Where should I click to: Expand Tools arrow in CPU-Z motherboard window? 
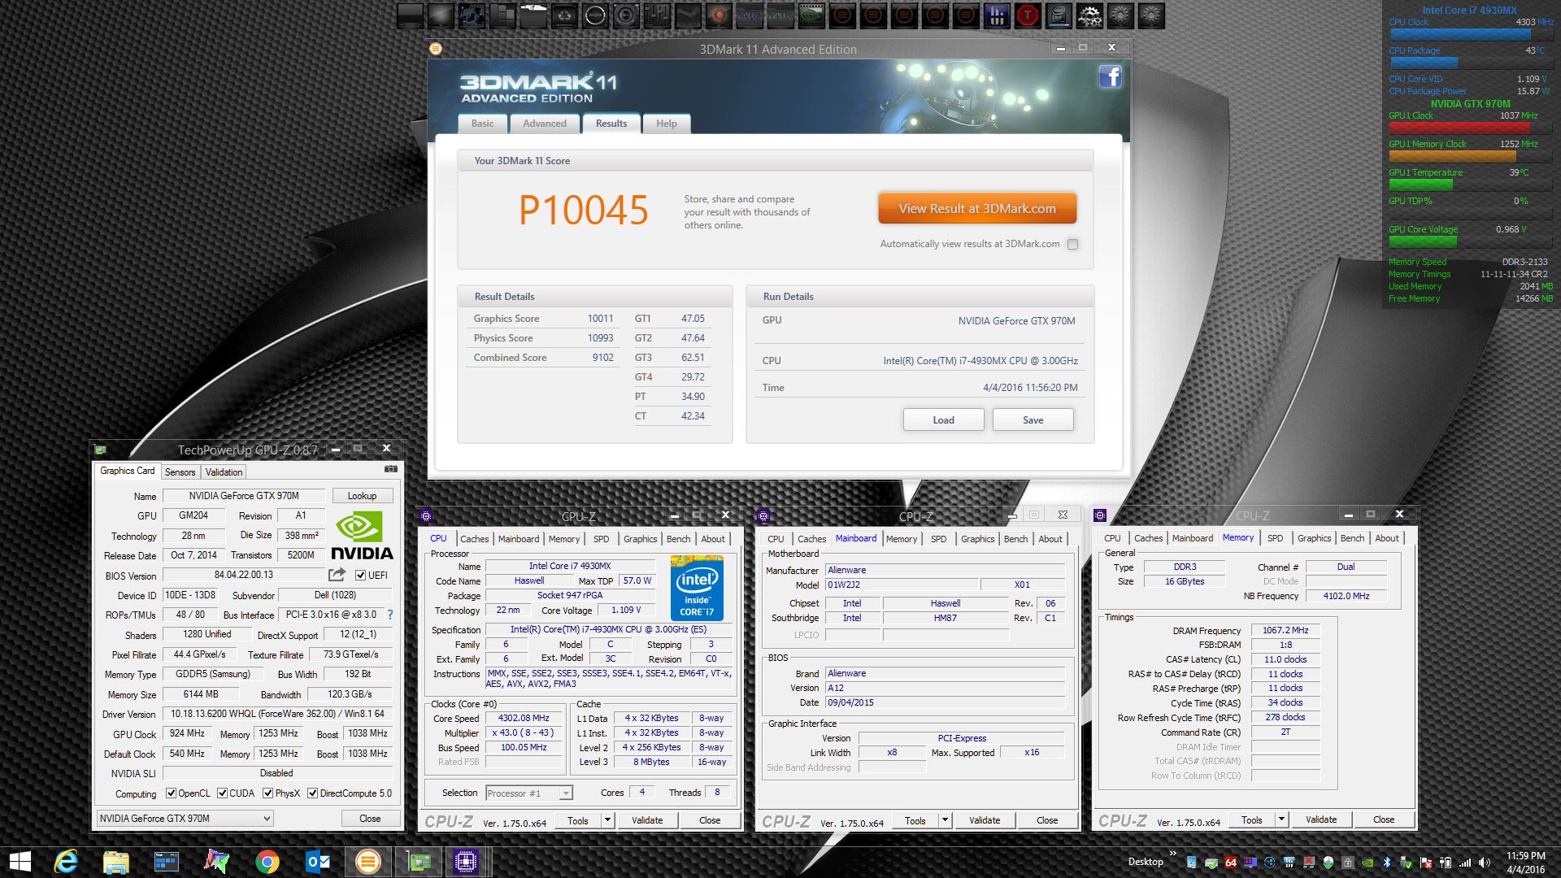pyautogui.click(x=945, y=820)
